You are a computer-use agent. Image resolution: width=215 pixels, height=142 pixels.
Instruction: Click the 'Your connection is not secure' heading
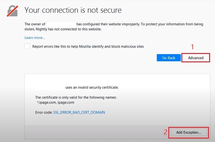pos(73,10)
